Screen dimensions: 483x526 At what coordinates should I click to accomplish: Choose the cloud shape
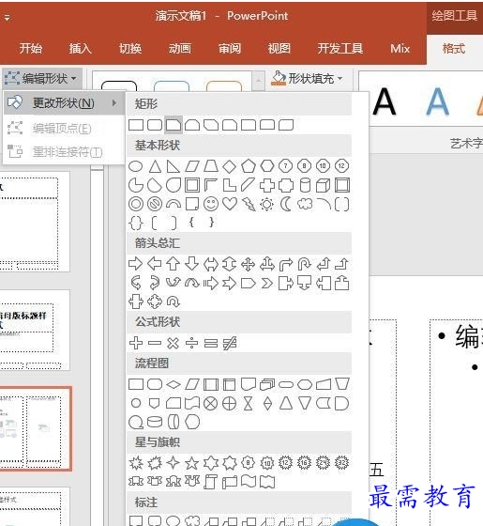[305, 205]
